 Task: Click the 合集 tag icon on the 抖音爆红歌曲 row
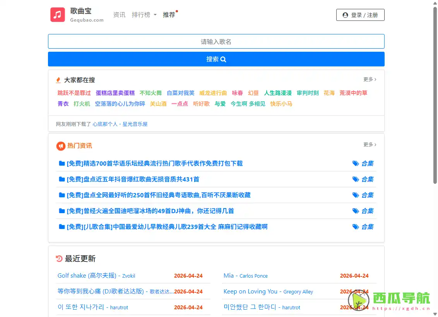356,179
